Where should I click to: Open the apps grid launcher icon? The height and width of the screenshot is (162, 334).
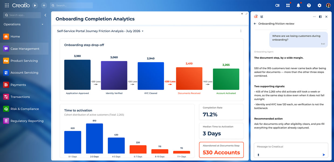pyautogui.click(x=7, y=5)
